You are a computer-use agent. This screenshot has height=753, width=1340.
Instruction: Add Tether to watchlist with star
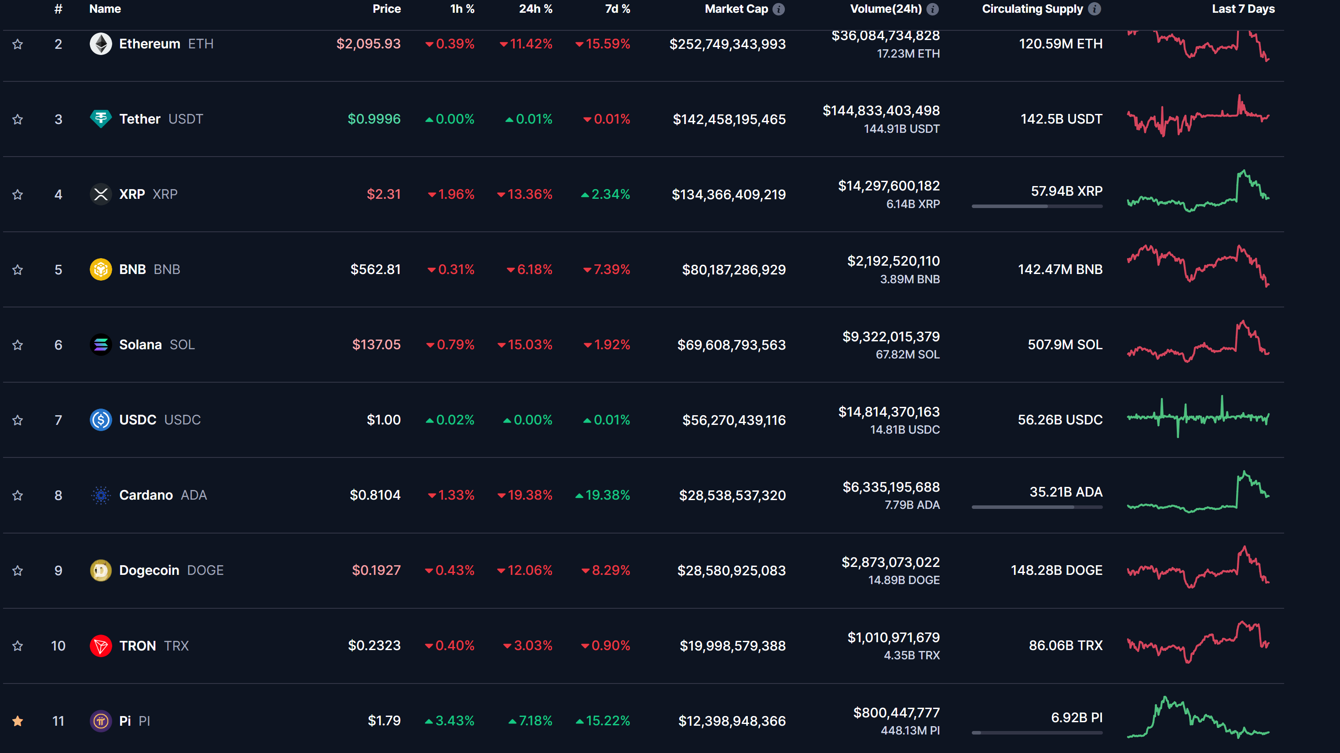[x=18, y=120]
